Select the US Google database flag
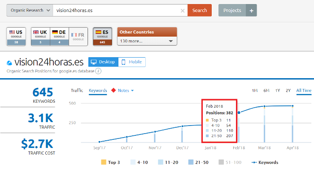 coord(16,37)
